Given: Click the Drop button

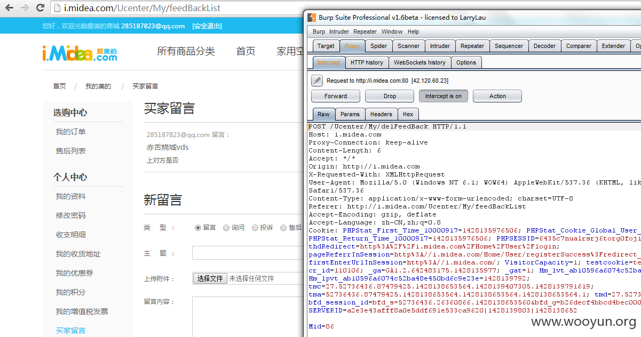Looking at the screenshot, I should click(x=390, y=96).
